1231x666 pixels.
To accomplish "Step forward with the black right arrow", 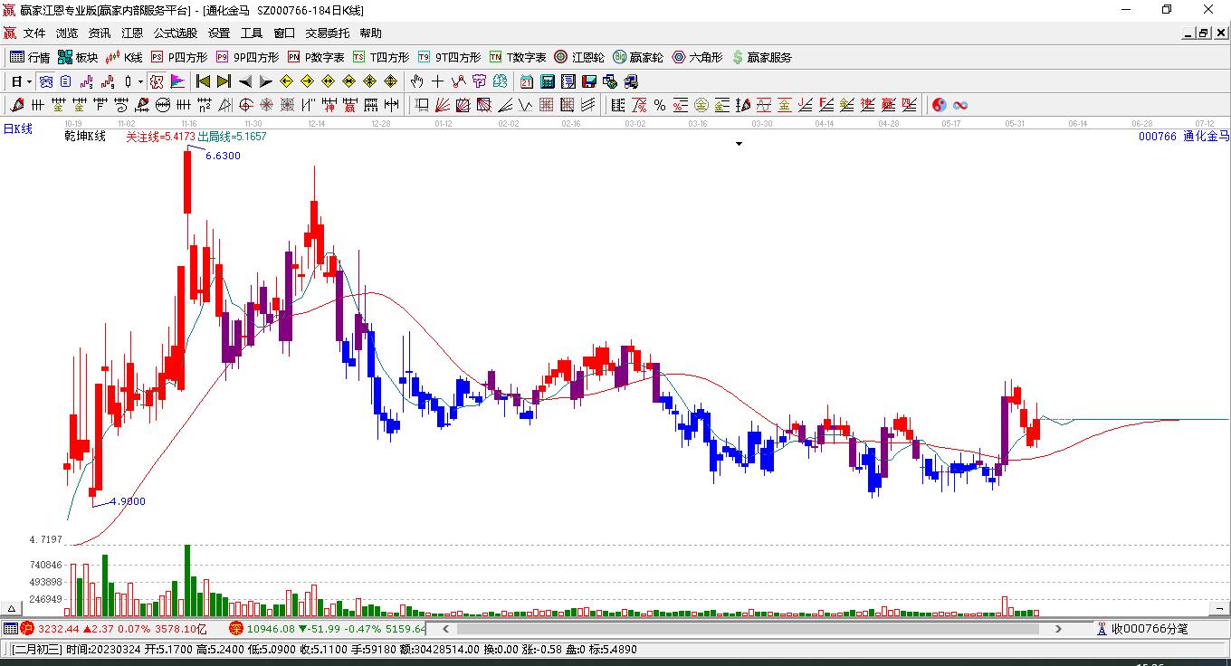I will click(265, 81).
